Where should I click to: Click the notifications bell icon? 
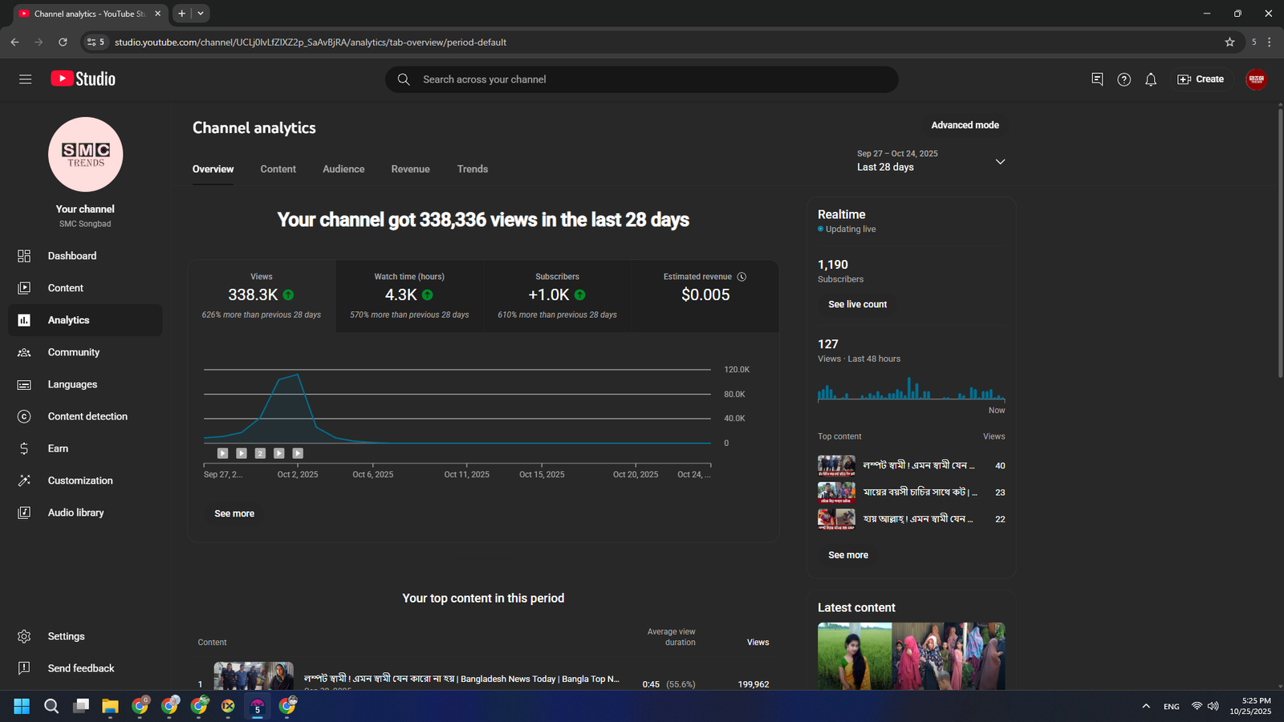click(1150, 79)
